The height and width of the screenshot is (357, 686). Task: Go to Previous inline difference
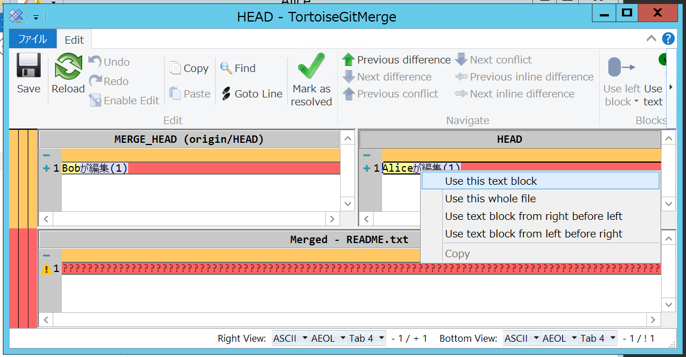point(524,76)
